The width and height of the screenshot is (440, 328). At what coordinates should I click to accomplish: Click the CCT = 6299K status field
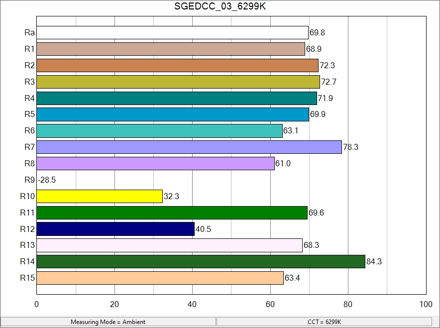tap(325, 322)
